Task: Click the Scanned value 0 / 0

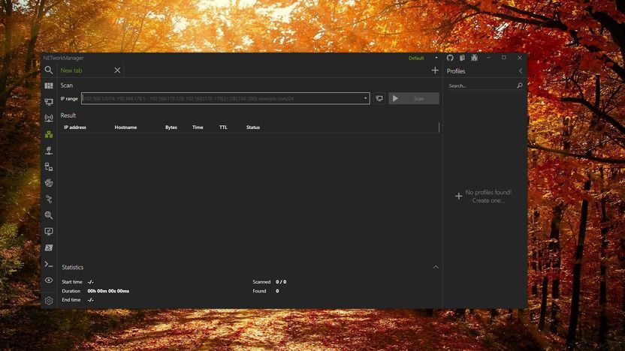Action: point(281,282)
